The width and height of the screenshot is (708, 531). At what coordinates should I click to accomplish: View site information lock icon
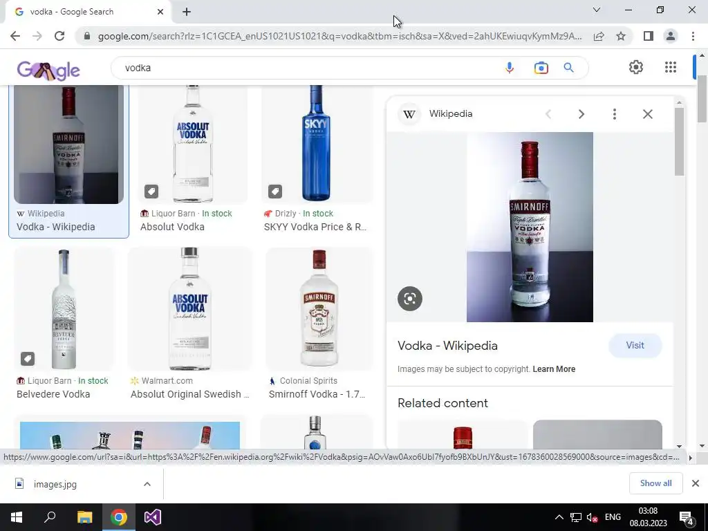[x=87, y=36]
